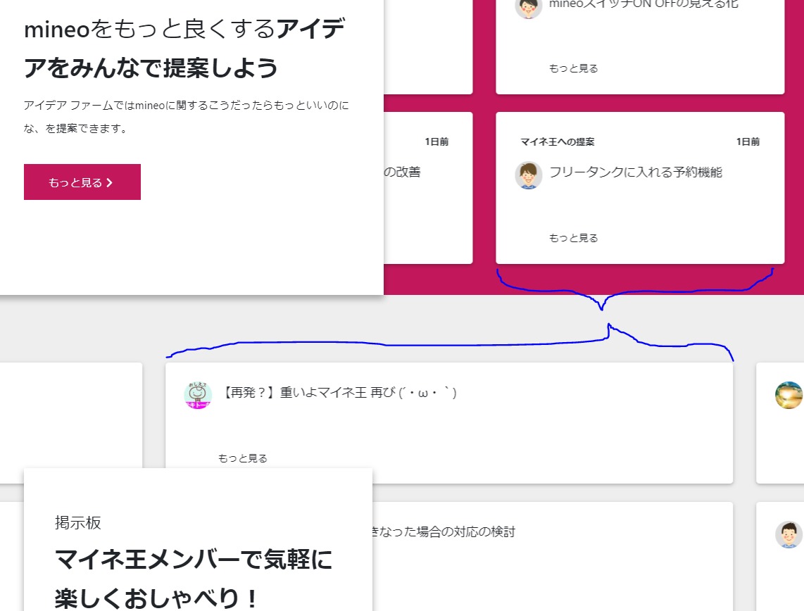Click avatar beside mineoスイッチON OFFの見える化
Image resolution: width=804 pixels, height=611 pixels.
coord(528,7)
